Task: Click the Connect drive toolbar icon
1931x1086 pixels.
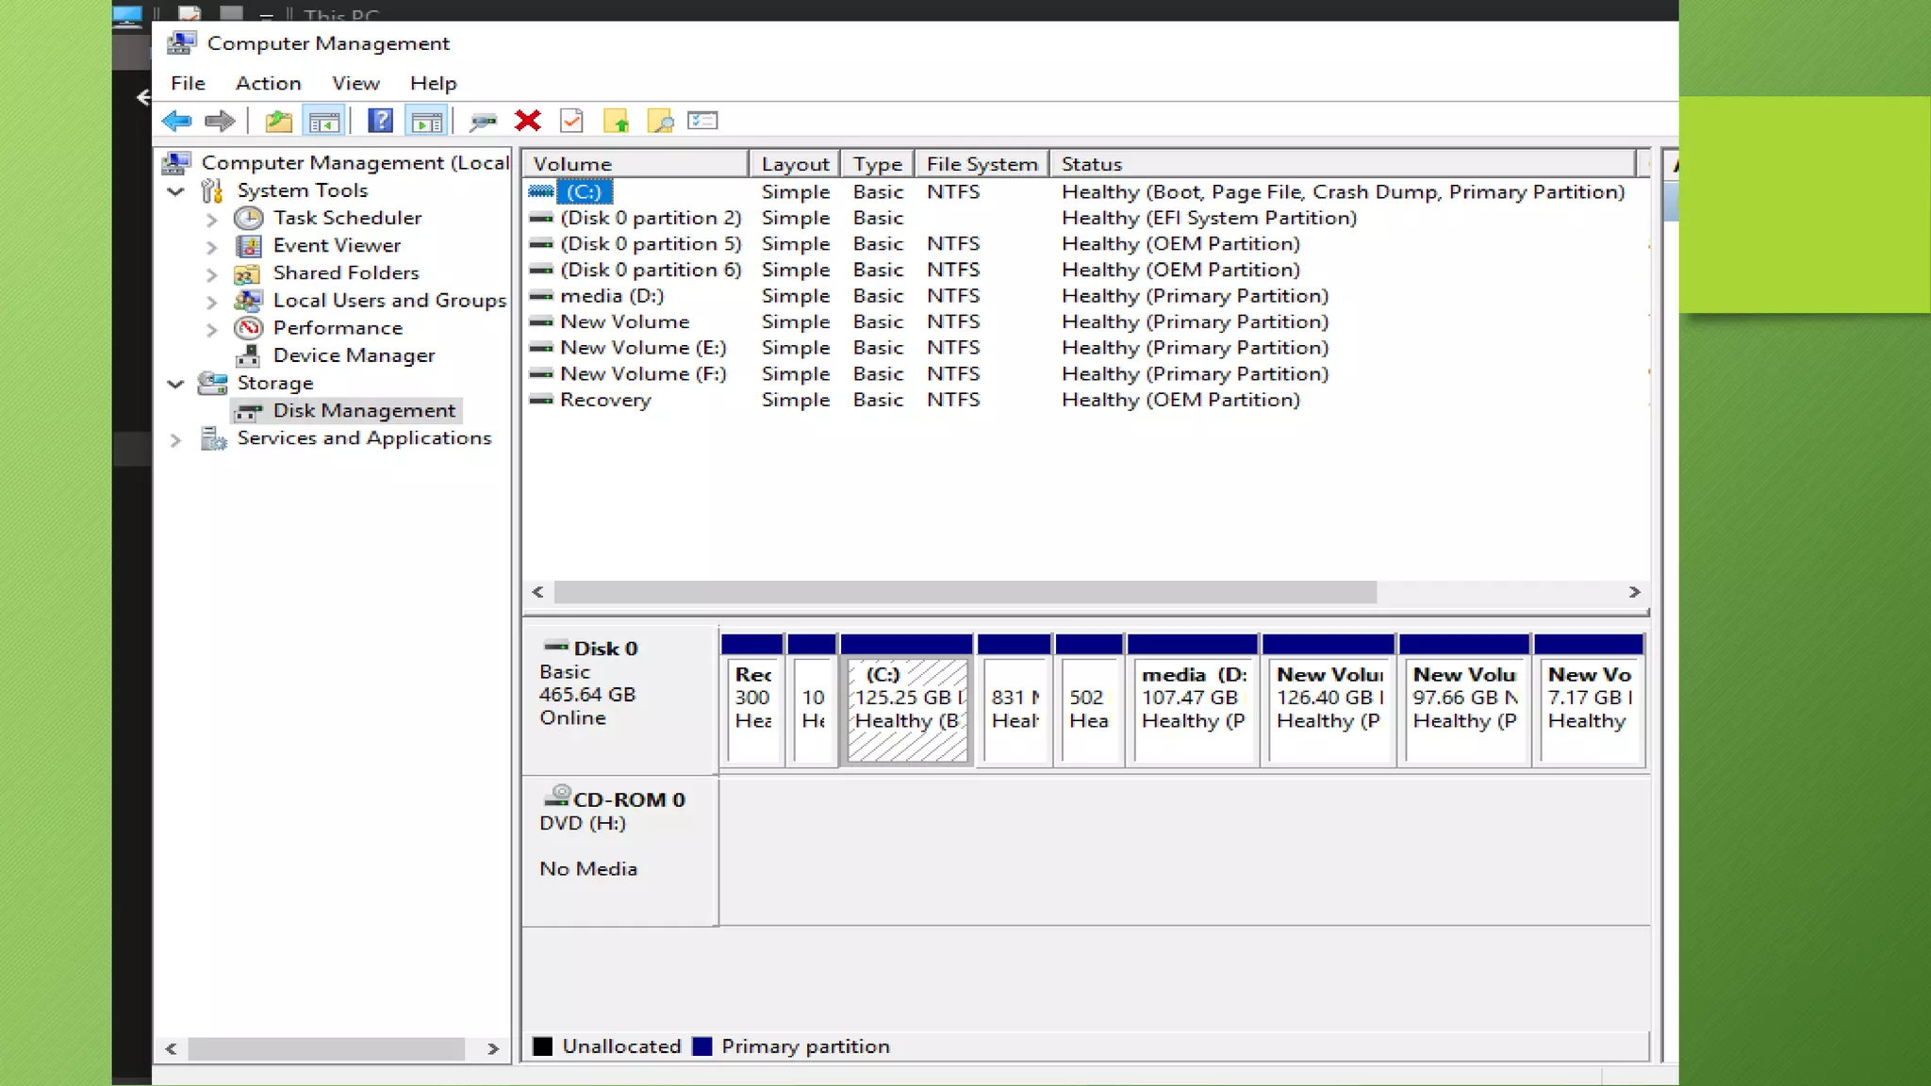Action: (483, 121)
